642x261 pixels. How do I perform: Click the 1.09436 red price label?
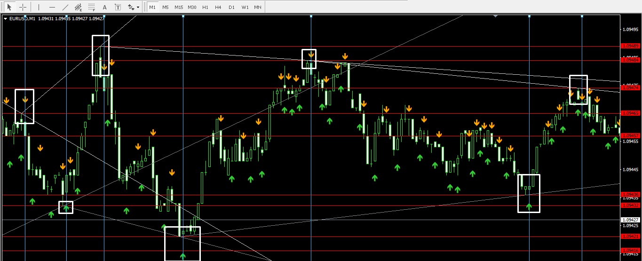point(630,194)
